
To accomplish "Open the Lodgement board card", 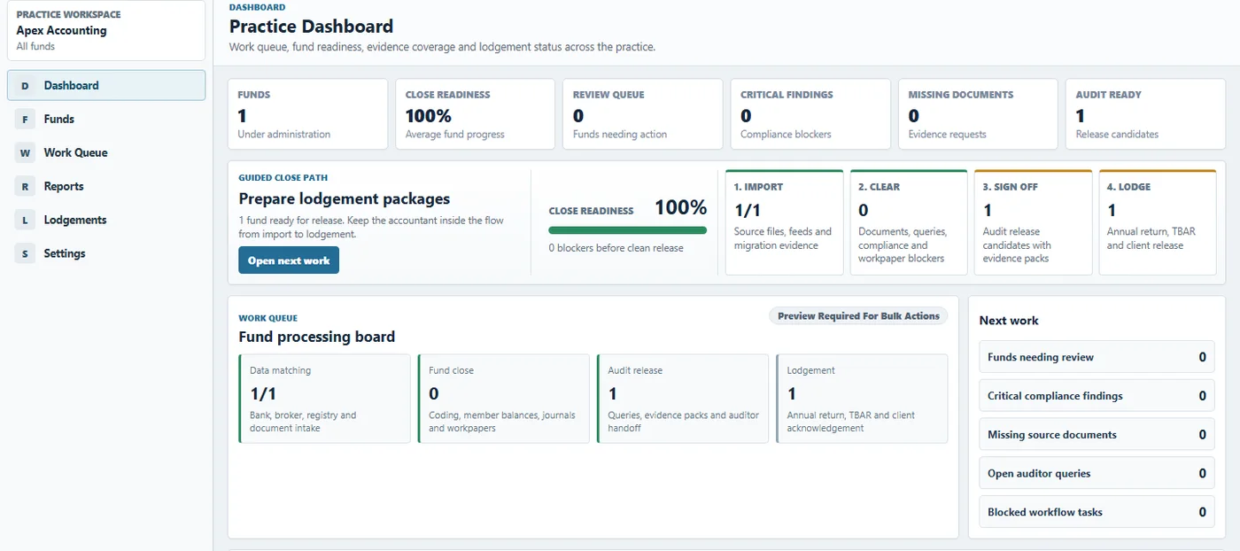I will point(862,399).
